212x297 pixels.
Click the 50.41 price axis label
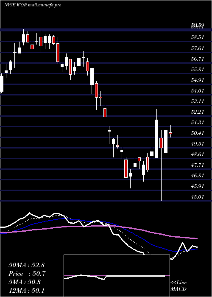198,133
